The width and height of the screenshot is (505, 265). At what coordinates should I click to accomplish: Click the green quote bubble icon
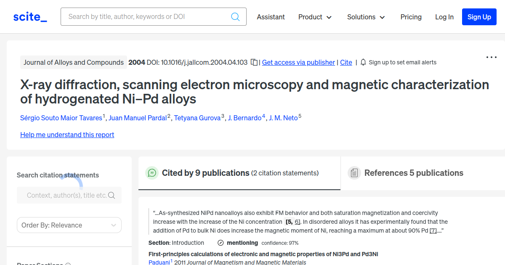pyautogui.click(x=151, y=173)
